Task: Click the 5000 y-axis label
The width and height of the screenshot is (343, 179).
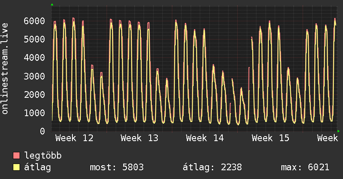Action: pos(35,40)
